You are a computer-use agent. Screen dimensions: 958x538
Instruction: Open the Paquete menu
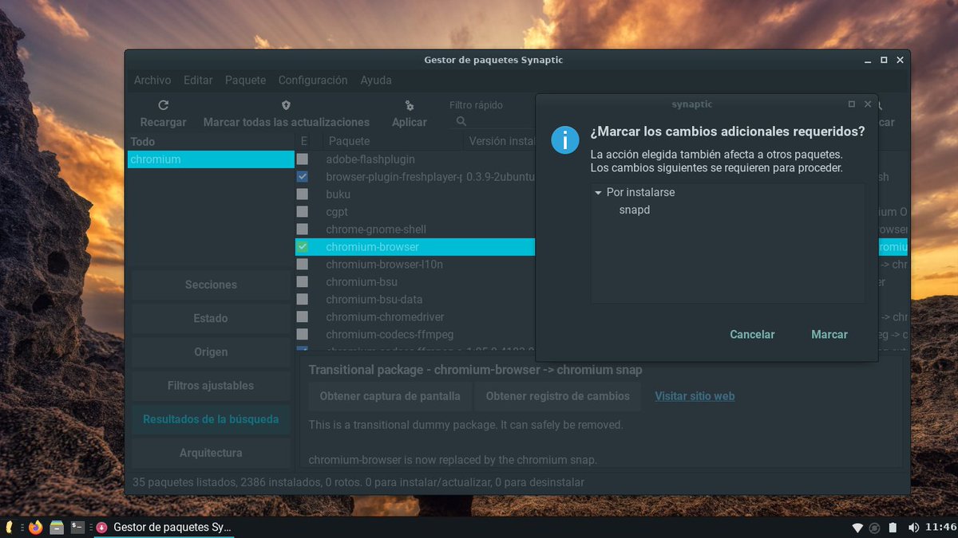pyautogui.click(x=245, y=81)
